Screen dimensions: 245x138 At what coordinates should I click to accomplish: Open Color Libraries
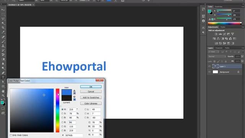click(91, 103)
